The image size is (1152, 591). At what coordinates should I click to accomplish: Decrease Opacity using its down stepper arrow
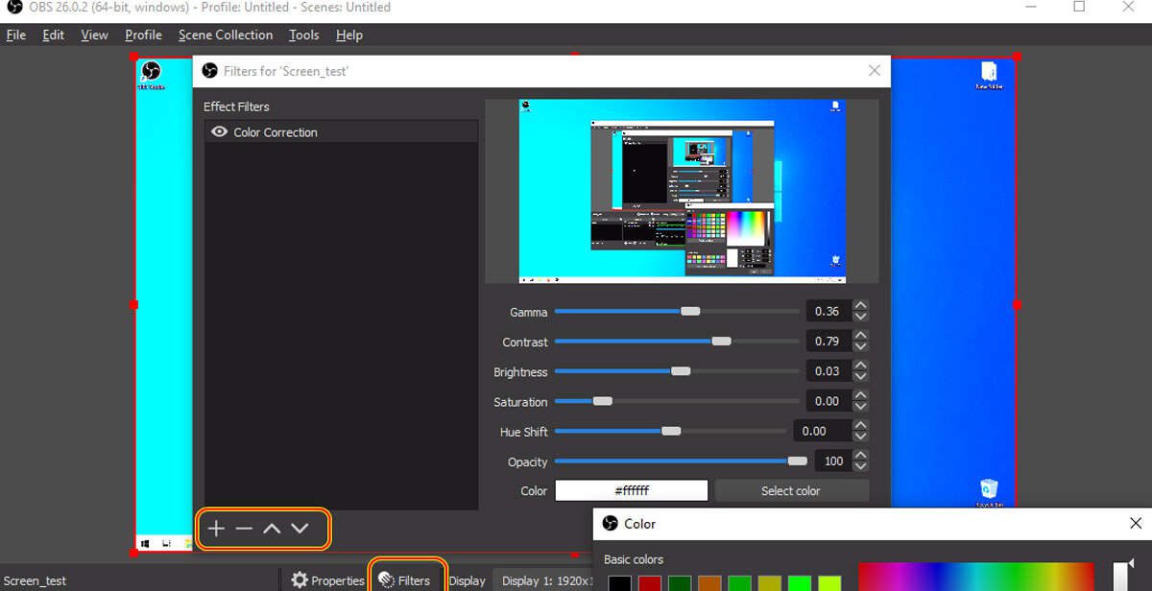coord(861,467)
